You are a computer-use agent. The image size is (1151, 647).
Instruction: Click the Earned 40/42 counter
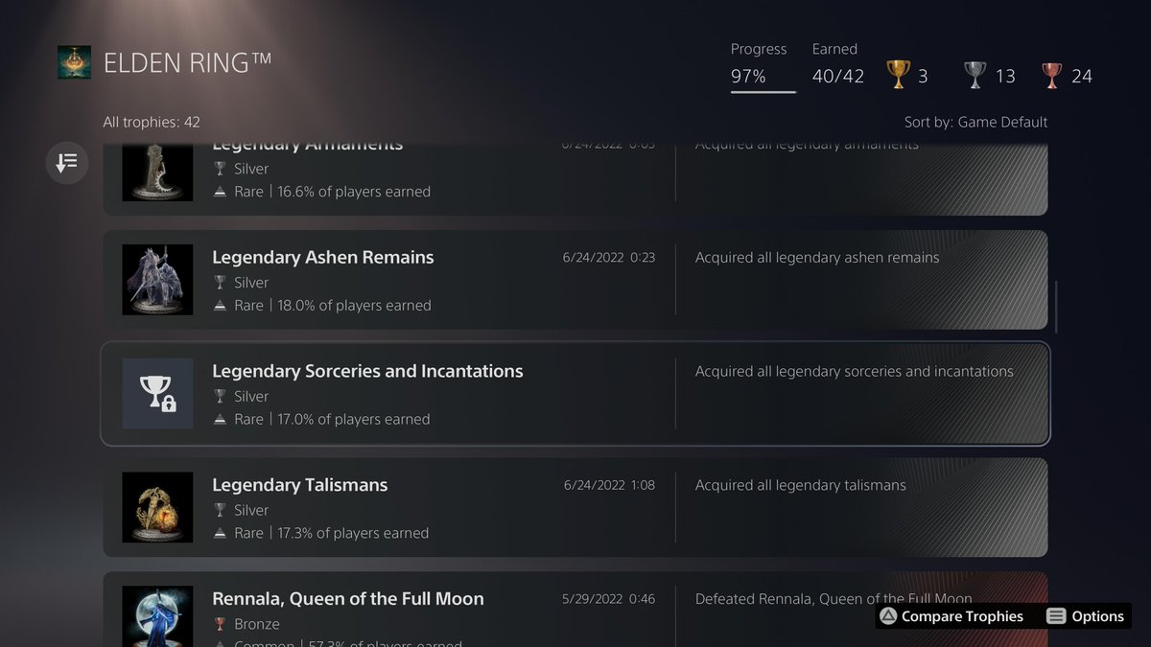[x=837, y=76]
